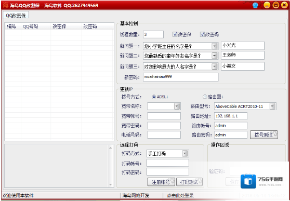Click the 改密码 column header in list
The image size is (290, 201).
point(98,26)
